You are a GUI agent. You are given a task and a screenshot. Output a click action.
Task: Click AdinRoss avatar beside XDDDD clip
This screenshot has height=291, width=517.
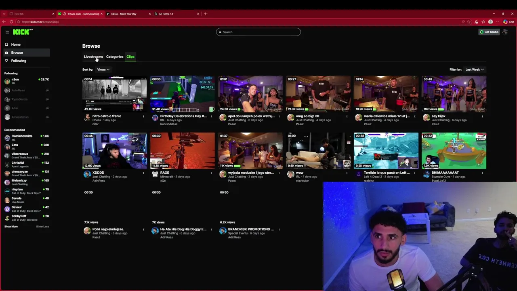pyautogui.click(x=87, y=174)
